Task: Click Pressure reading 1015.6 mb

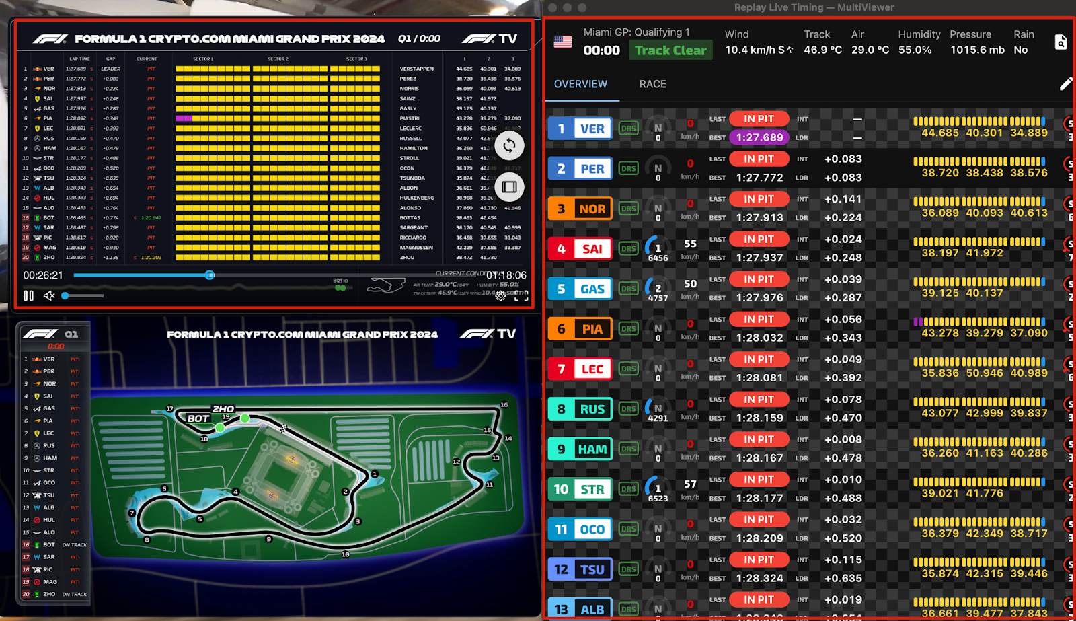Action: pos(977,50)
